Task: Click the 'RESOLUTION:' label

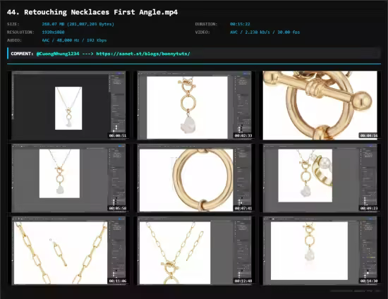Action: click(x=20, y=32)
